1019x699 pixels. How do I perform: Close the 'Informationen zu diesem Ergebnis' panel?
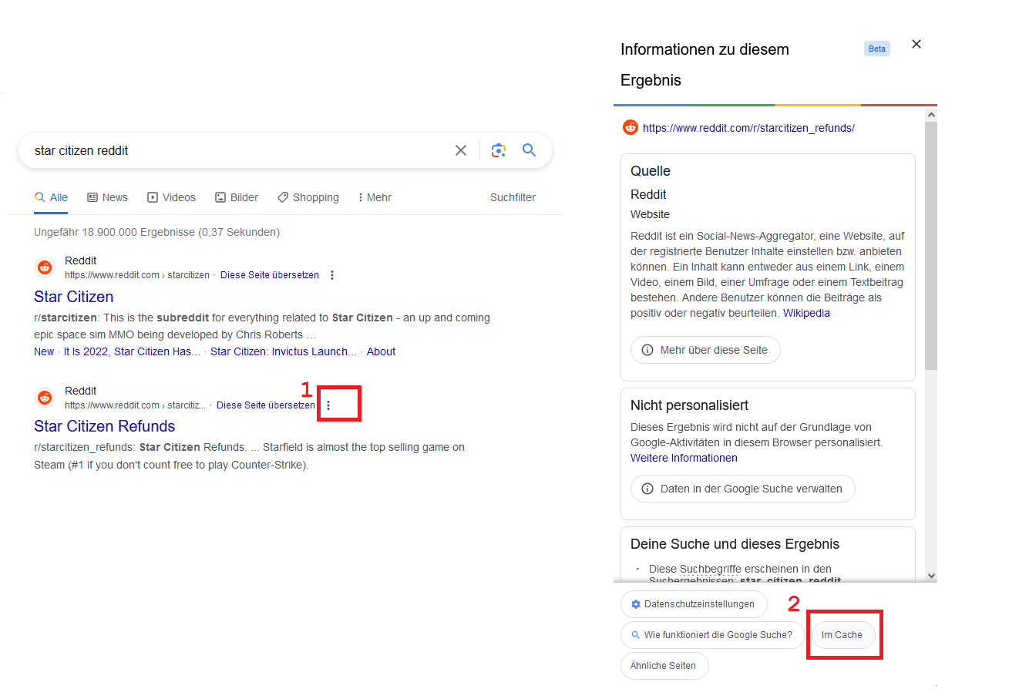[x=916, y=44]
